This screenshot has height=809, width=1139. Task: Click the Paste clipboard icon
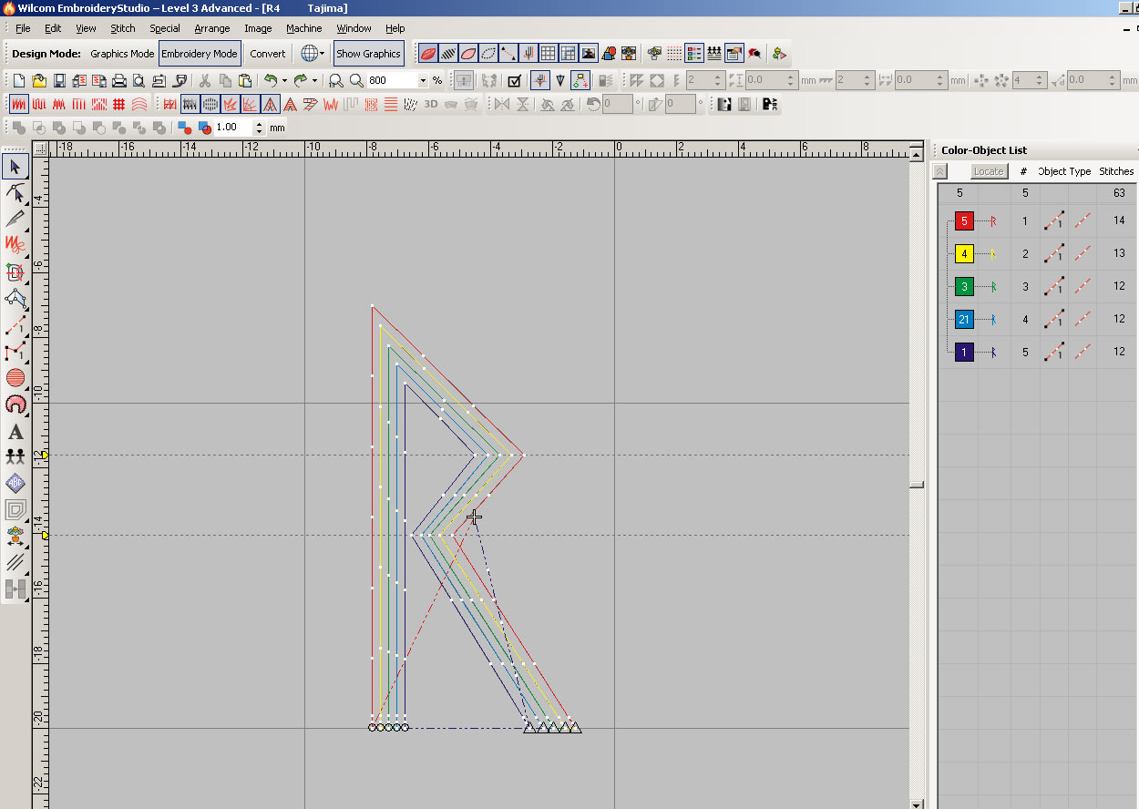pyautogui.click(x=246, y=80)
